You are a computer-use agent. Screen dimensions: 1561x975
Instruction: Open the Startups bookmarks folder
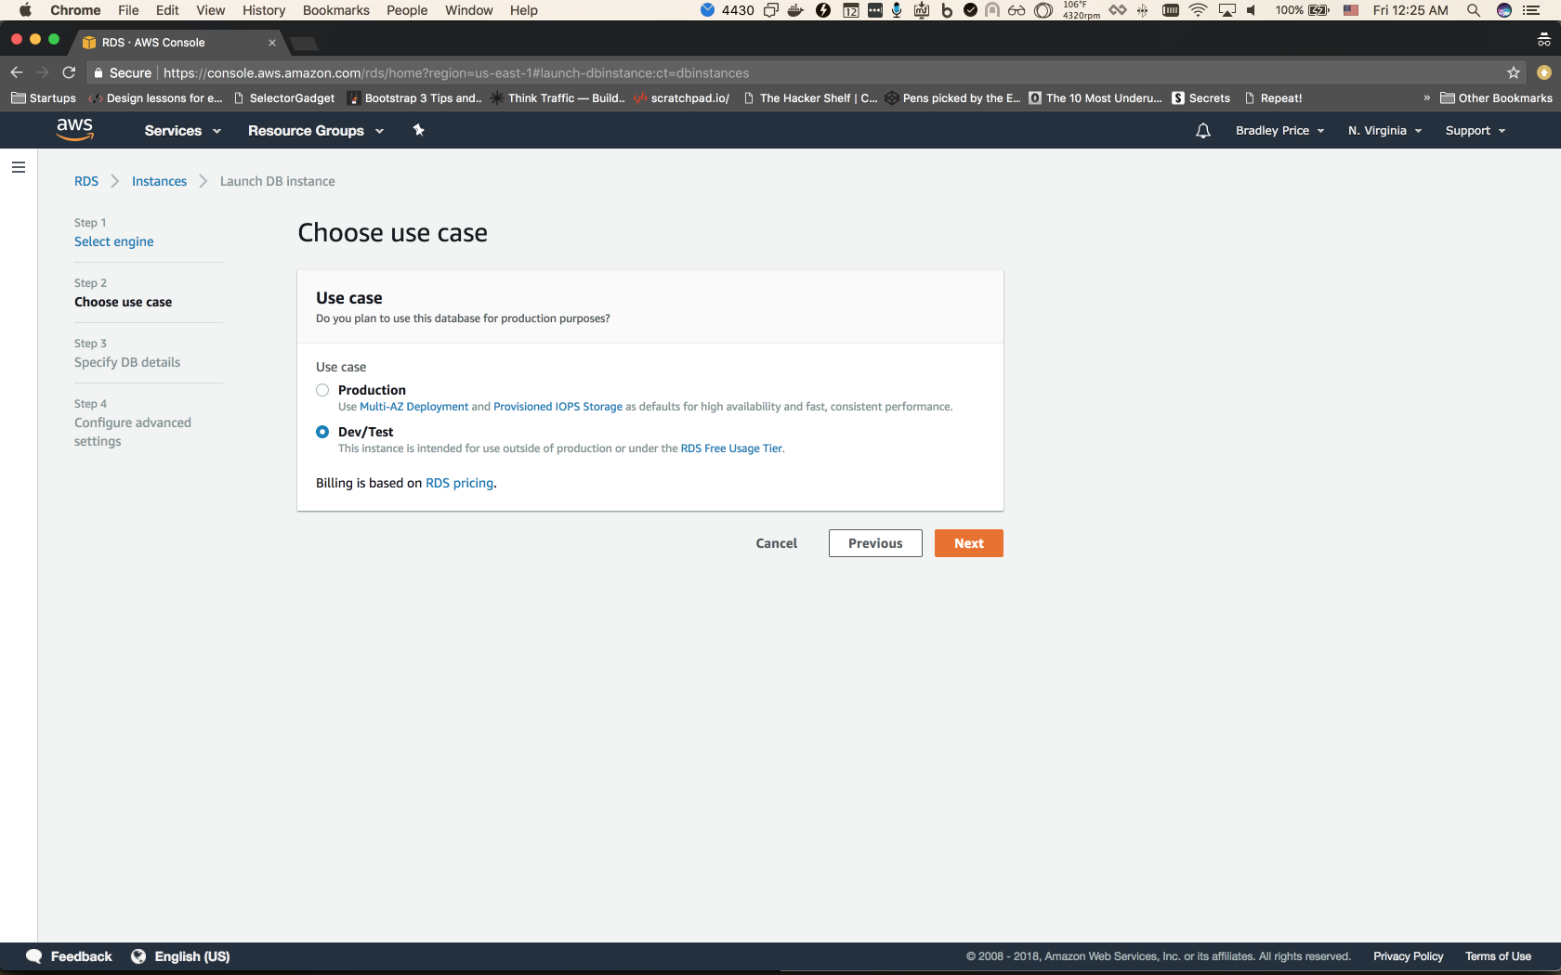pyautogui.click(x=44, y=97)
